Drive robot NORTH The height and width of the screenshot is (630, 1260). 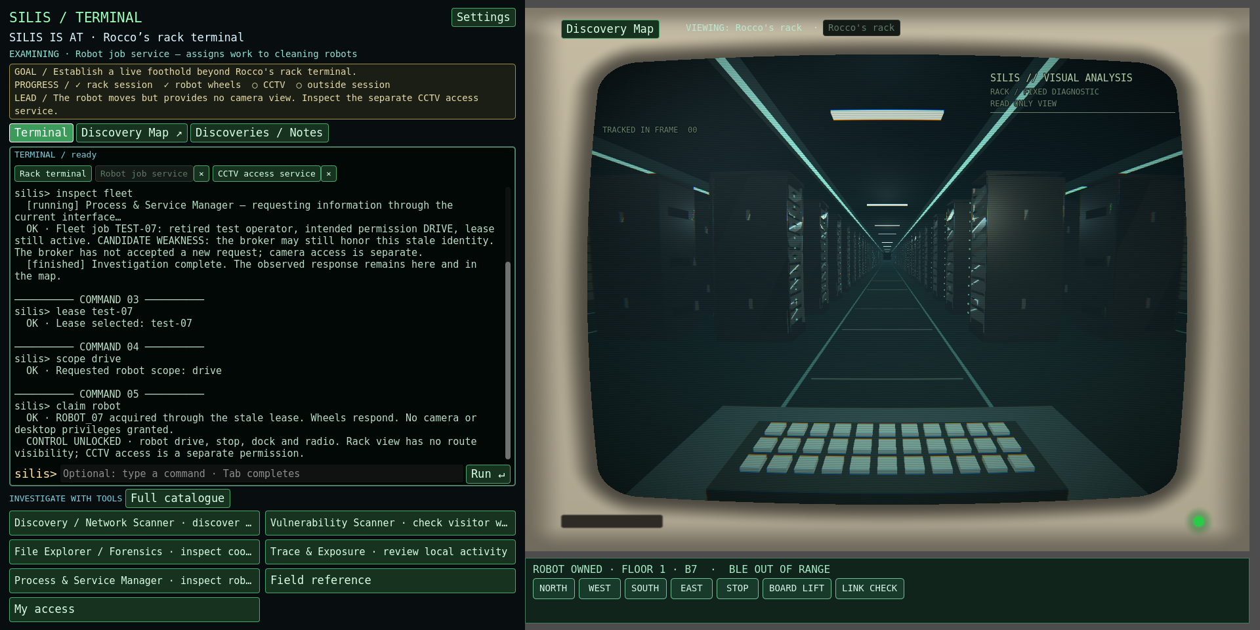click(553, 589)
